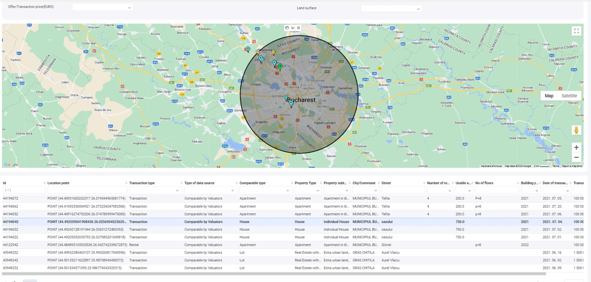The image size is (591, 282).
Task: Select the hand pan tool above the map
Action: tap(287, 28)
